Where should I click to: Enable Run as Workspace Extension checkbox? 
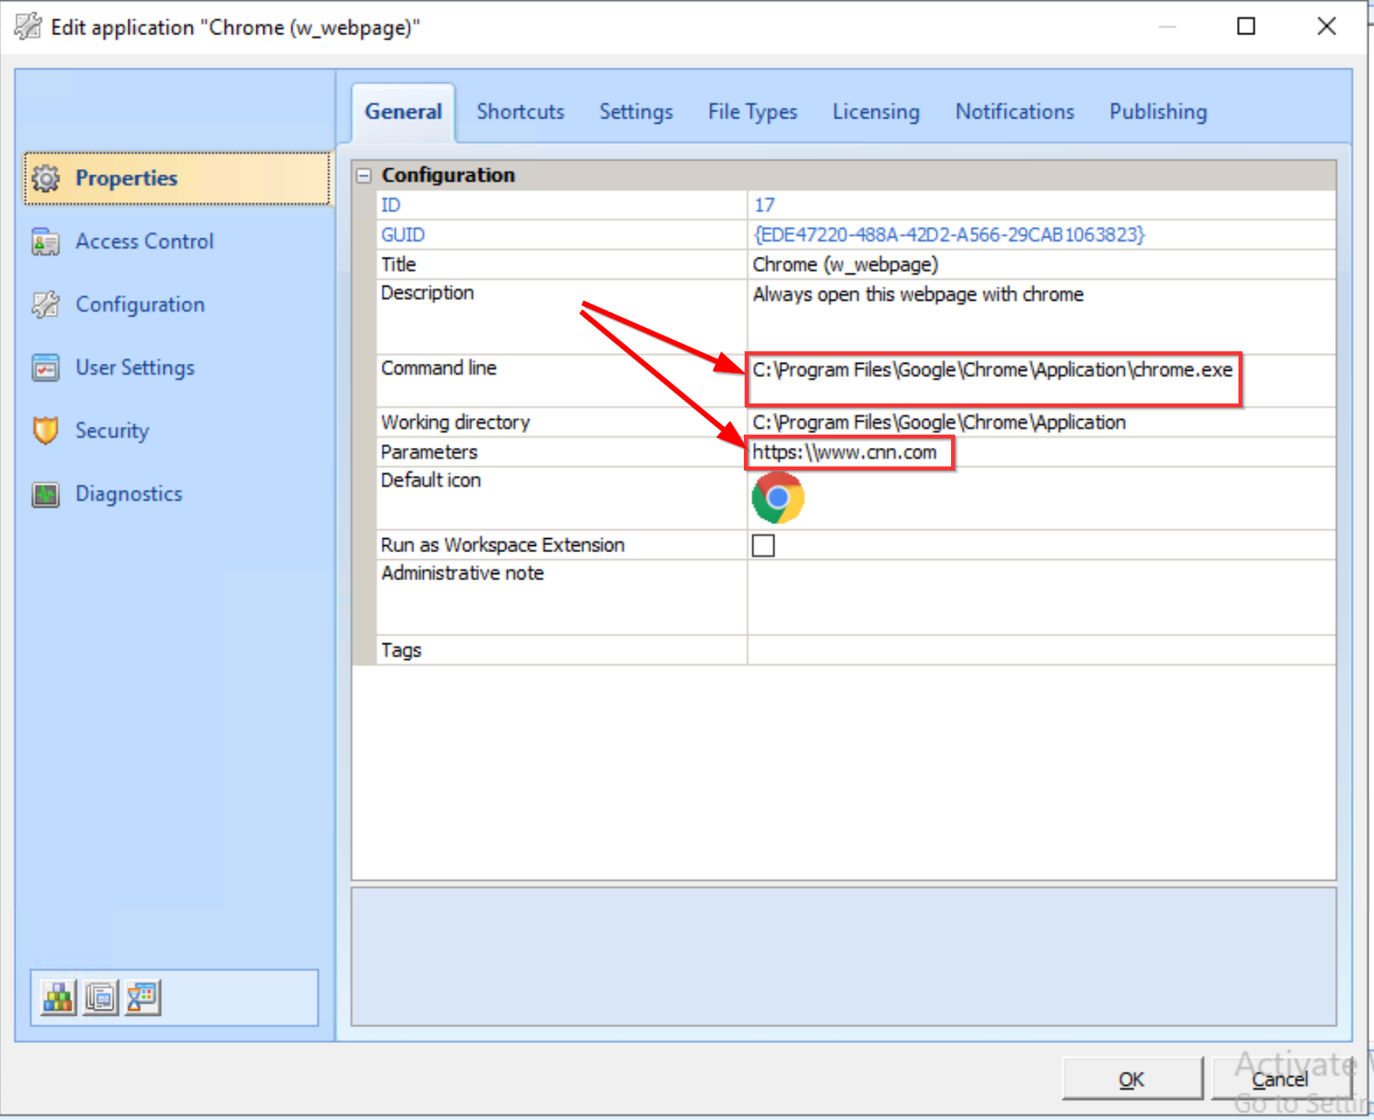(763, 545)
